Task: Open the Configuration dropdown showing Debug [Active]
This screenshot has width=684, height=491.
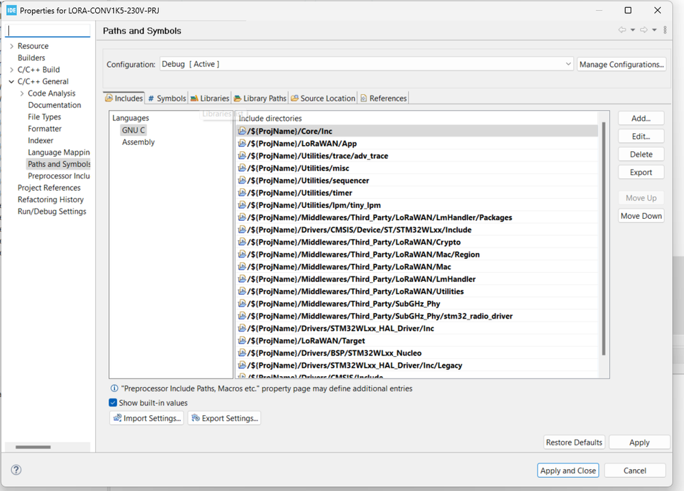Action: coord(366,64)
